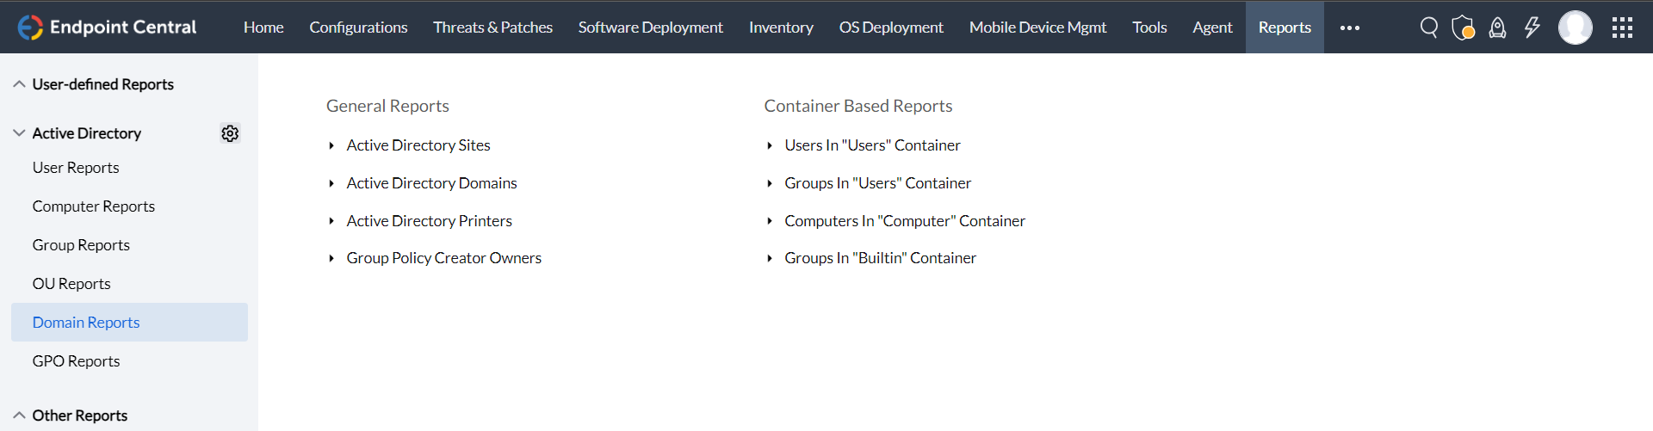
Task: Open Groups In "Builtin" Container report
Action: [x=880, y=258]
